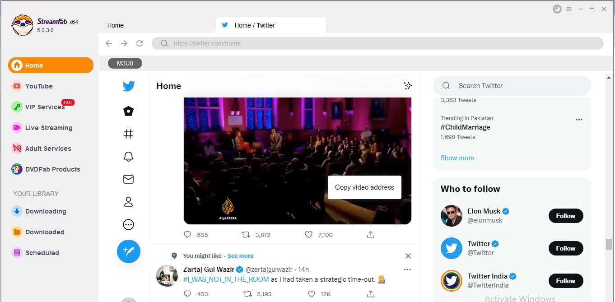This screenshot has height=302, width=615.
Task: Expand Zartaj Gul Wazir tweet options menu
Action: [x=407, y=269]
